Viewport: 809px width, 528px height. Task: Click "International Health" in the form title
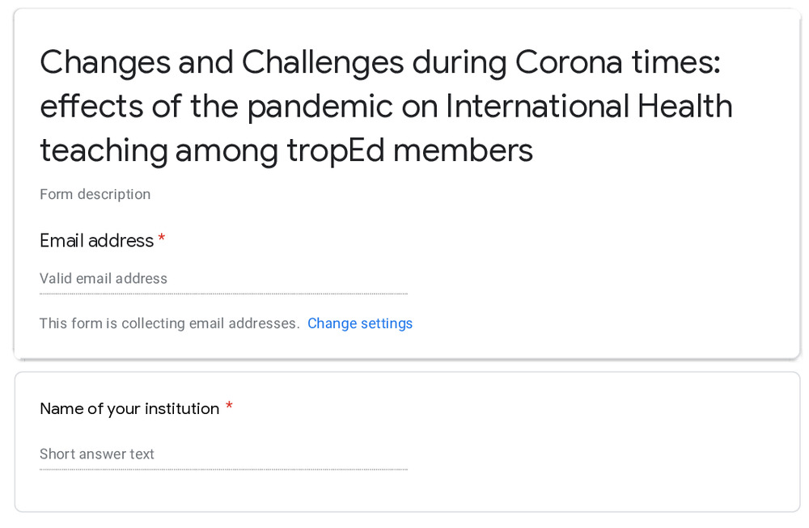[x=589, y=106]
